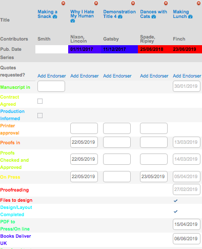Click the blue 11/12/2017 publication date cell

point(119,49)
